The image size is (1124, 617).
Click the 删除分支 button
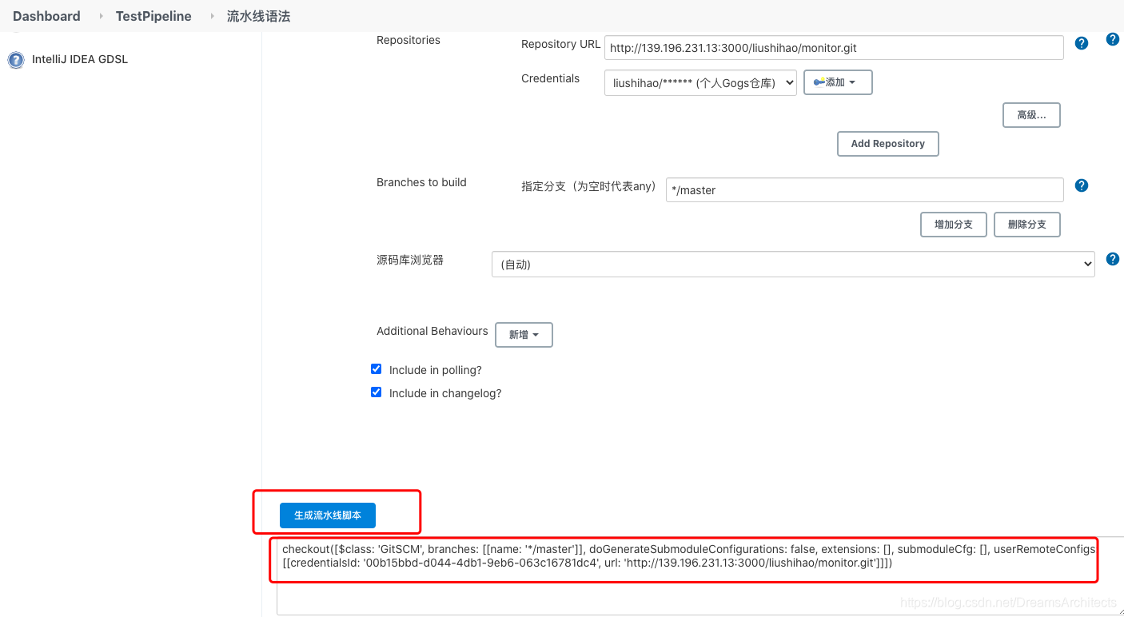(1027, 225)
